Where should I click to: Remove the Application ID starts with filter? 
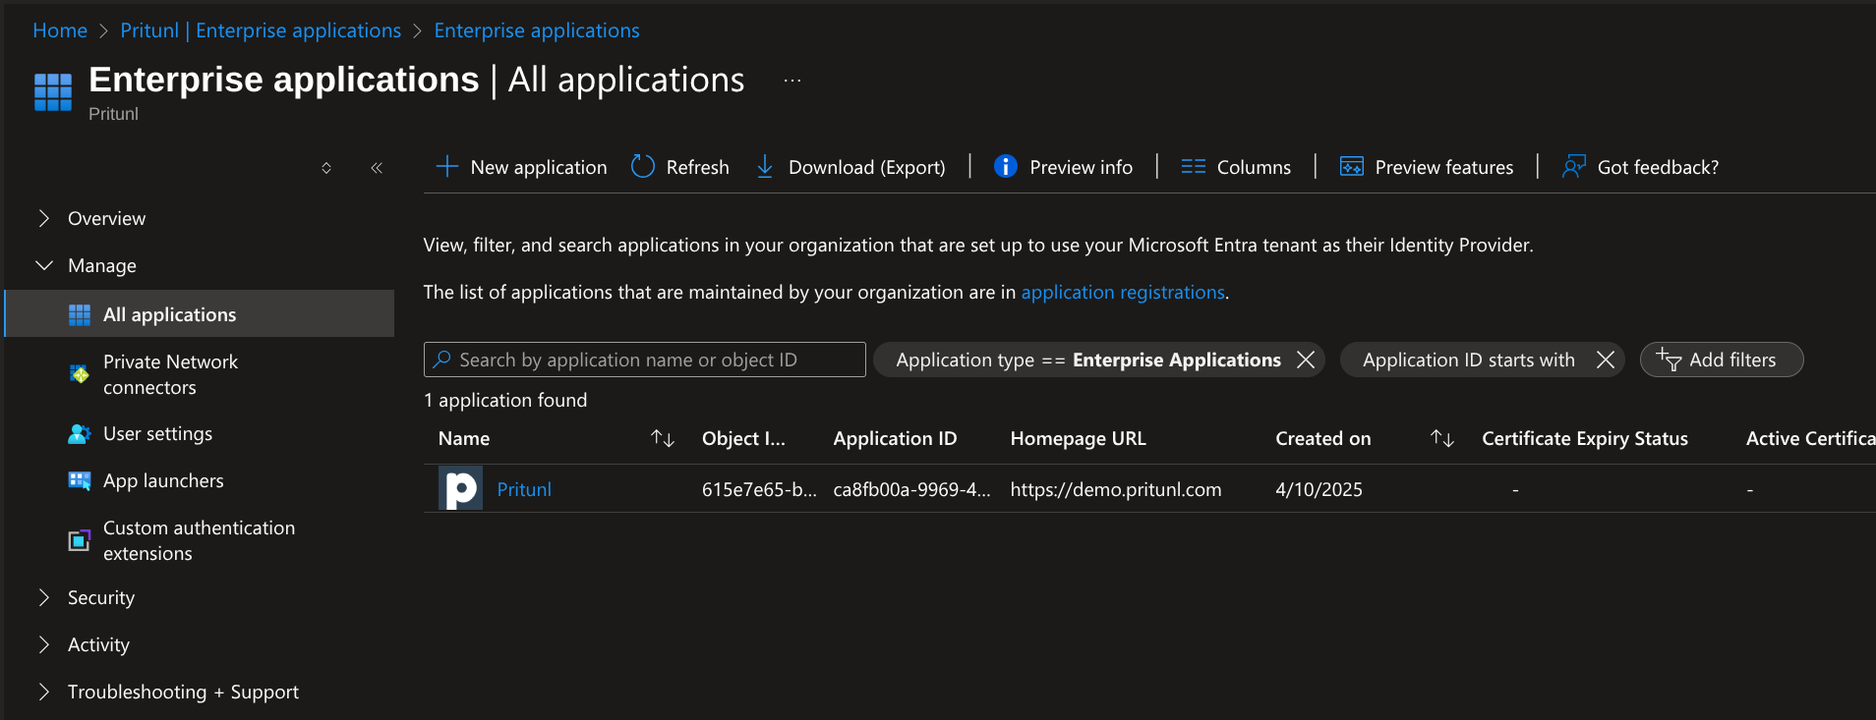point(1606,360)
